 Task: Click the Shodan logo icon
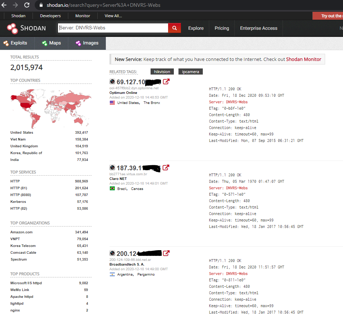point(12,28)
